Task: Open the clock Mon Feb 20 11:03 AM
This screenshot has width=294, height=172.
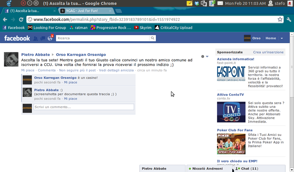Action: 245,3
